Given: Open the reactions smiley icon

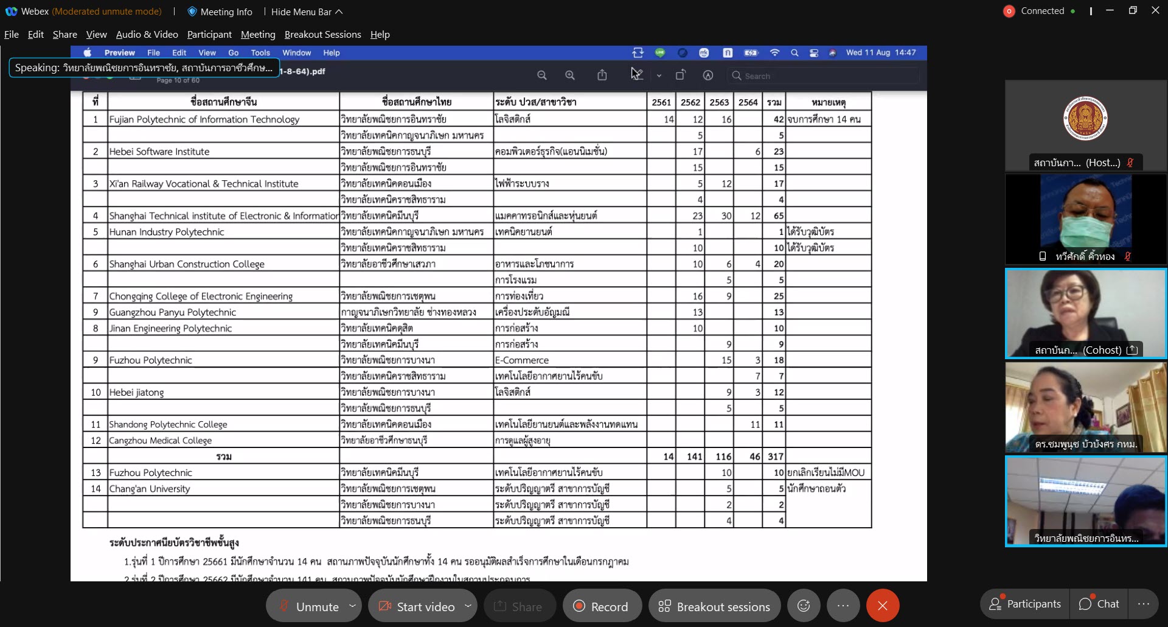Looking at the screenshot, I should 804,606.
